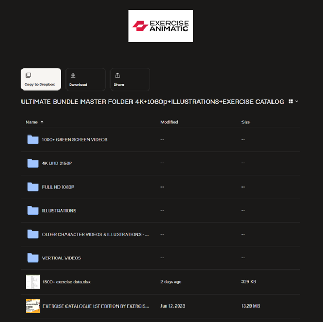Open EXERCISE CATALOGUE 1ST EDITION file
The image size is (323, 322).
[96, 306]
